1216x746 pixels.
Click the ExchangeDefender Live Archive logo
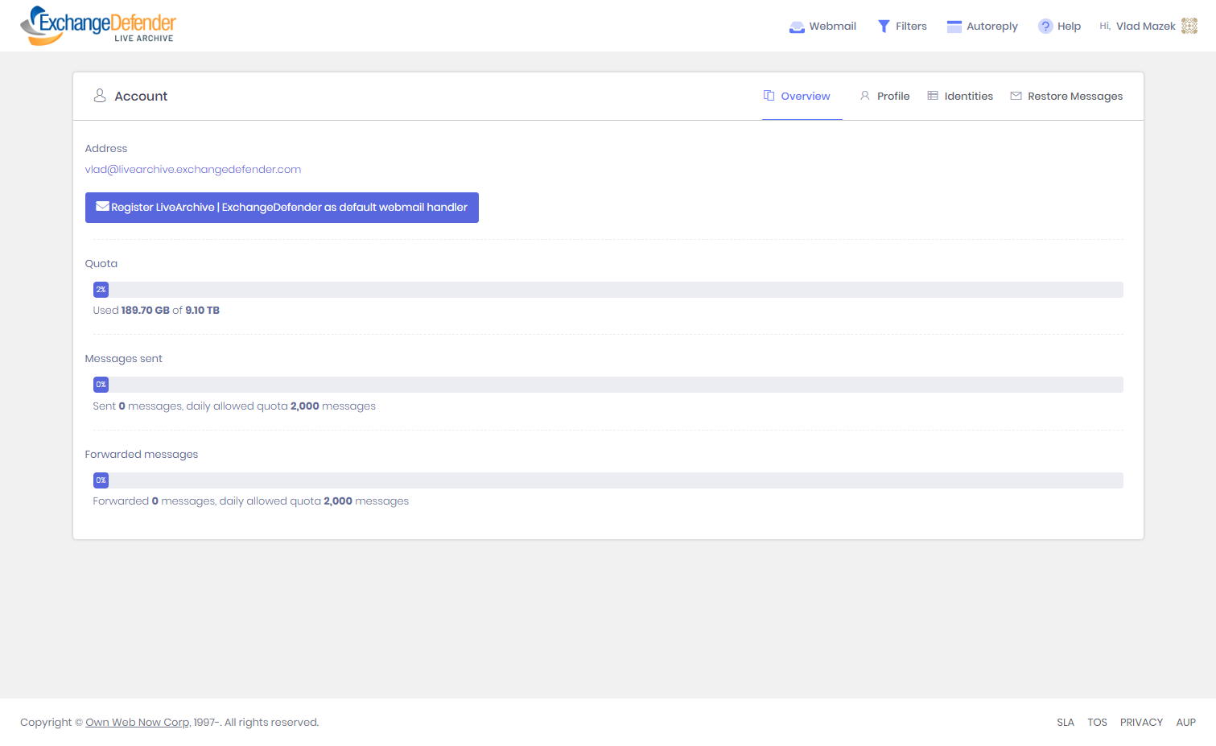point(97,26)
